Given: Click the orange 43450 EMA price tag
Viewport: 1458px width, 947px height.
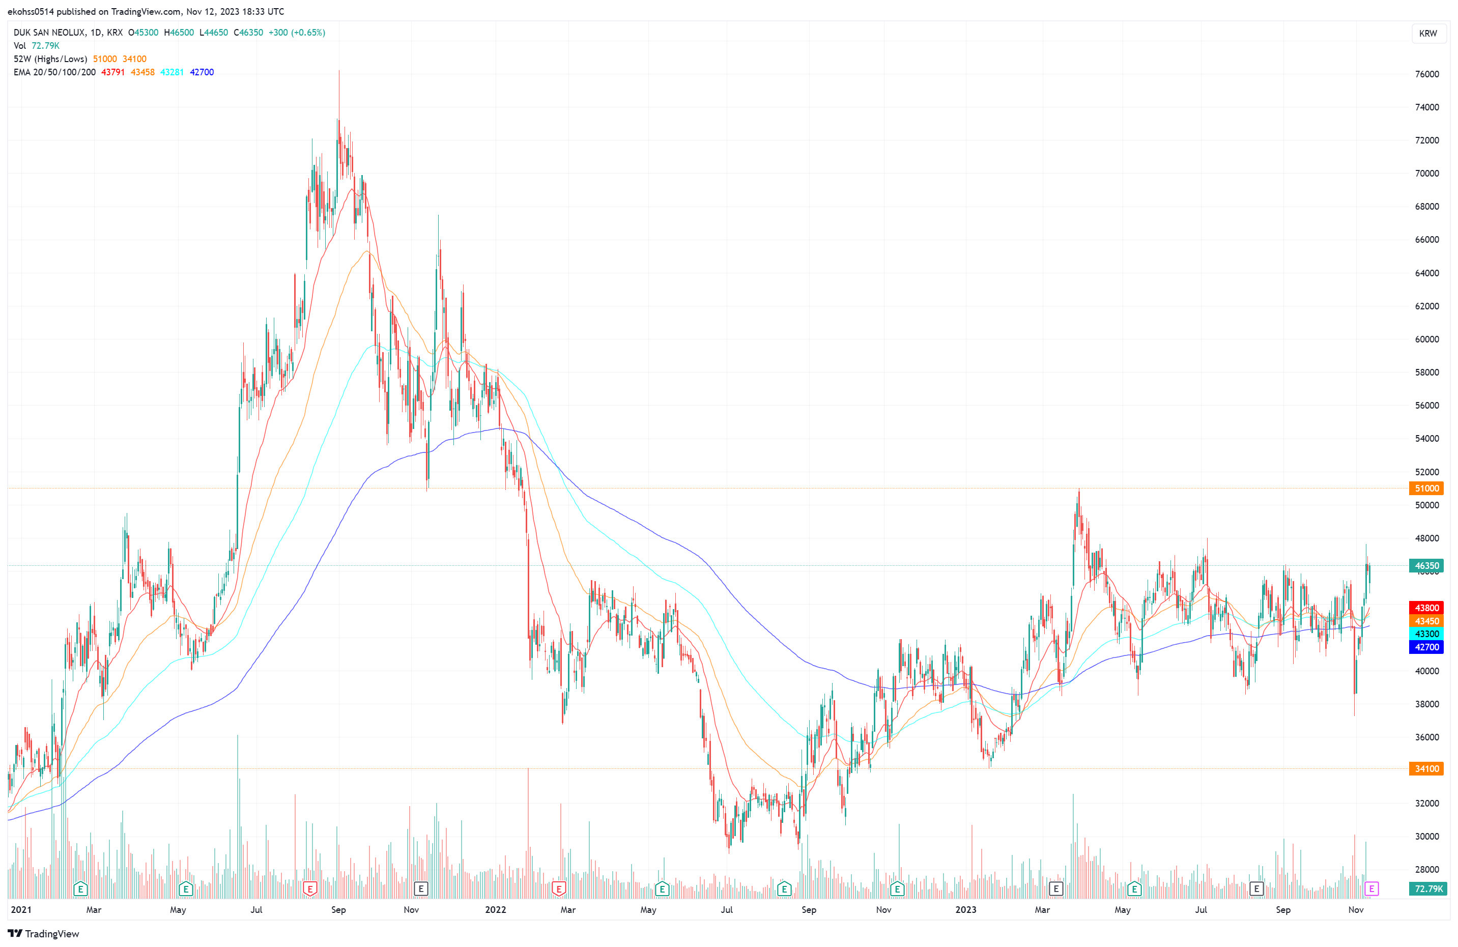Looking at the screenshot, I should click(x=1426, y=620).
